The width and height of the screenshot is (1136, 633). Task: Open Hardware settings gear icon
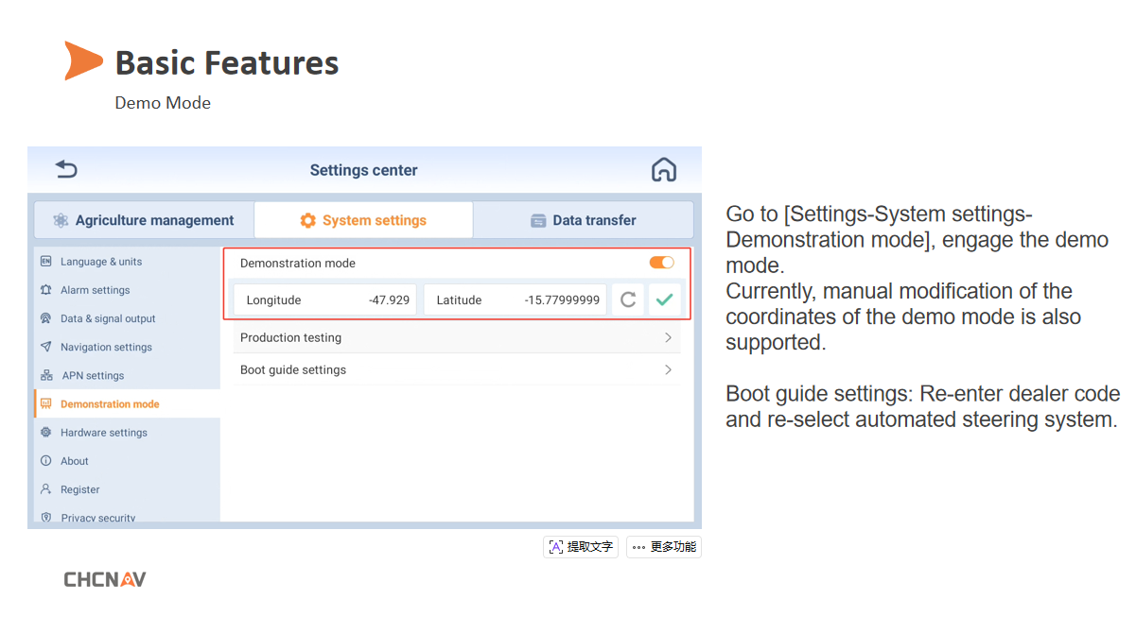pyautogui.click(x=46, y=433)
